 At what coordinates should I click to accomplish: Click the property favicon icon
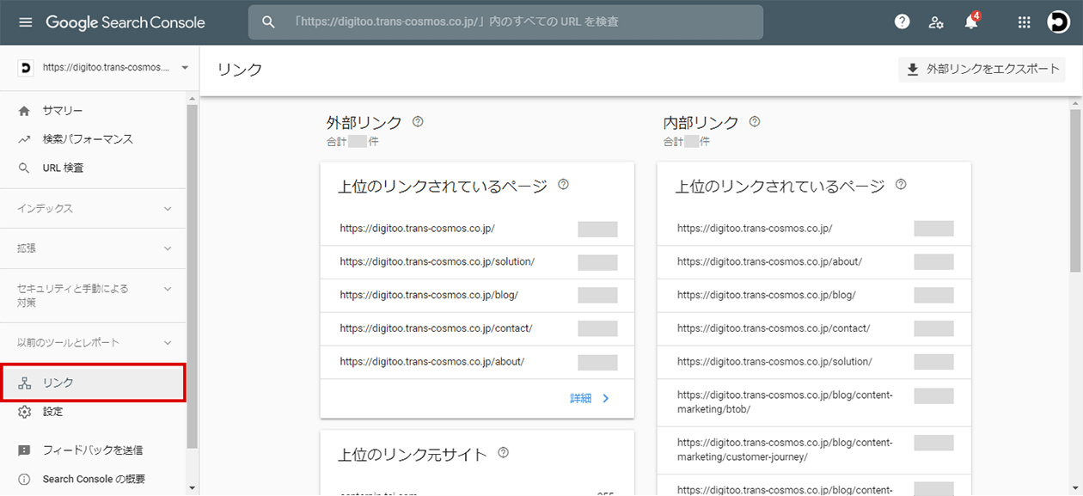click(x=26, y=67)
